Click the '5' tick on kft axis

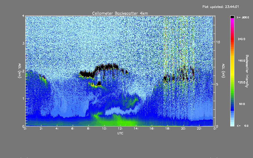[x=217, y=84]
